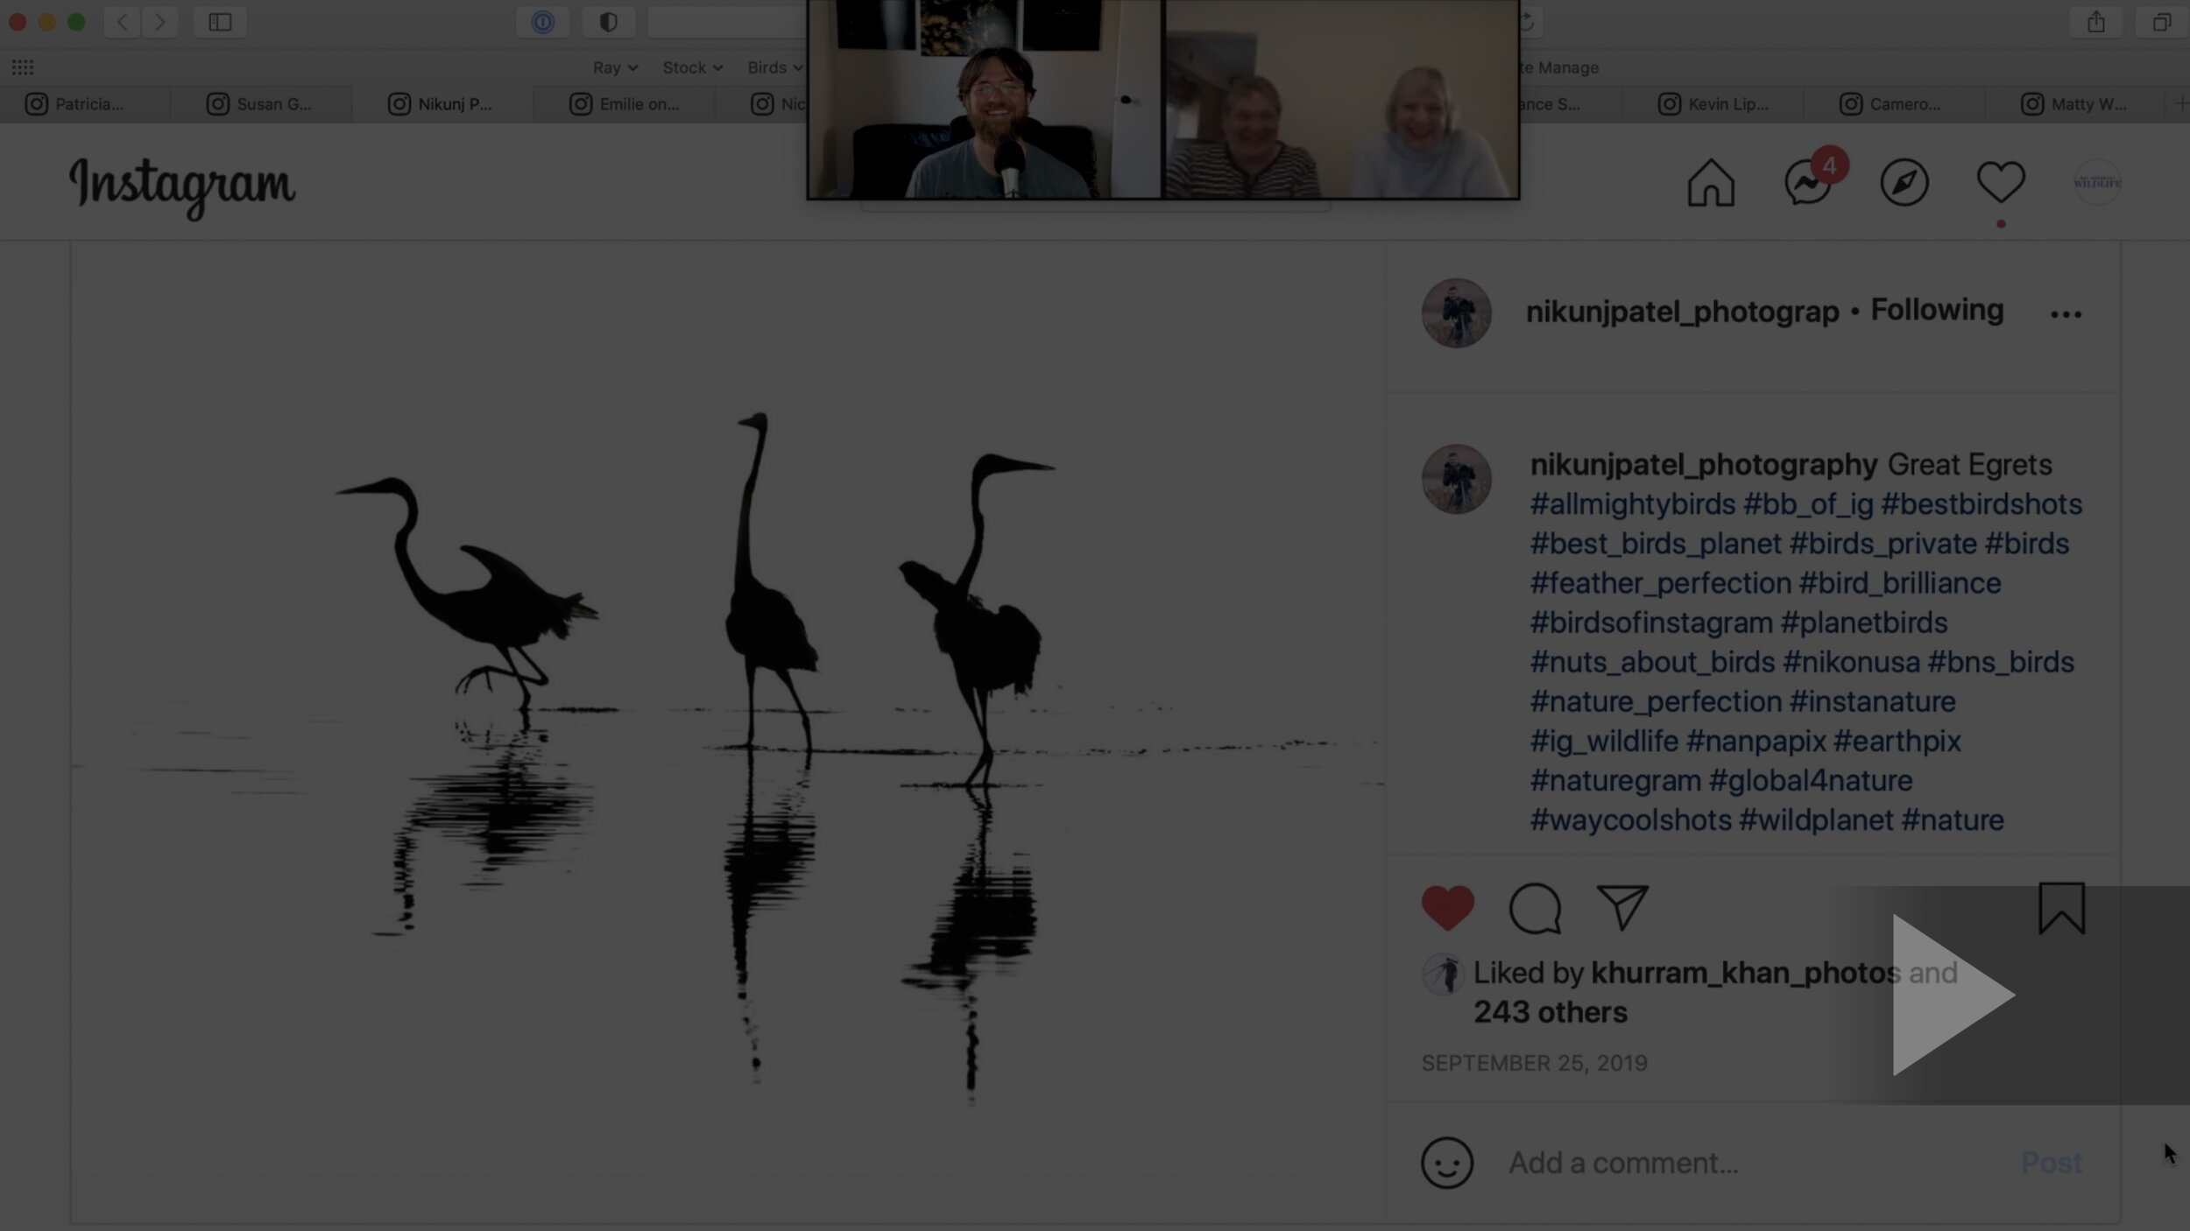Expand the Ray bookmarks folder
Screen dimensions: 2190x1231
(614, 67)
